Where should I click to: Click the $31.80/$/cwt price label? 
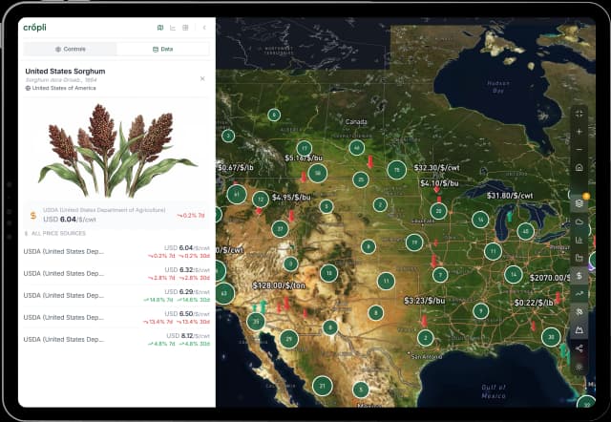click(x=510, y=196)
